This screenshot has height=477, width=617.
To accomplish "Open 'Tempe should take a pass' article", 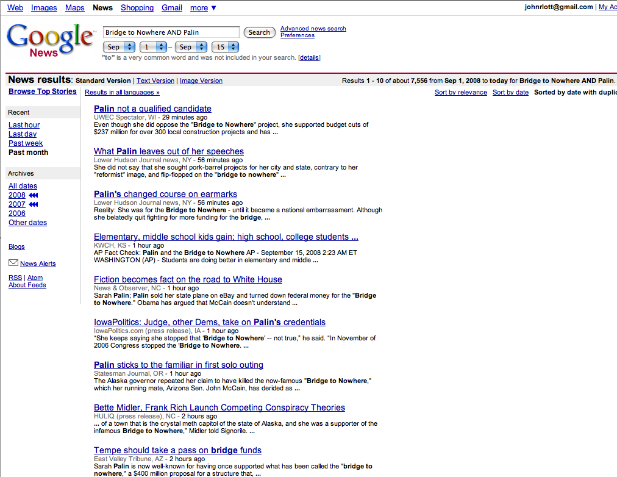I will tap(178, 450).
